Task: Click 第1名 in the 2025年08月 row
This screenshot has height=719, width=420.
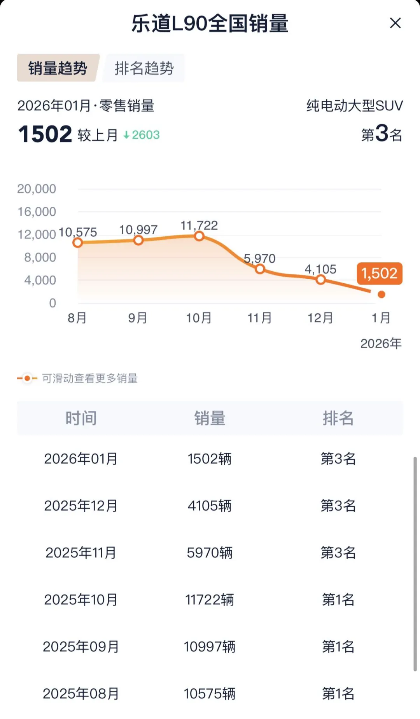Action: coord(338,693)
